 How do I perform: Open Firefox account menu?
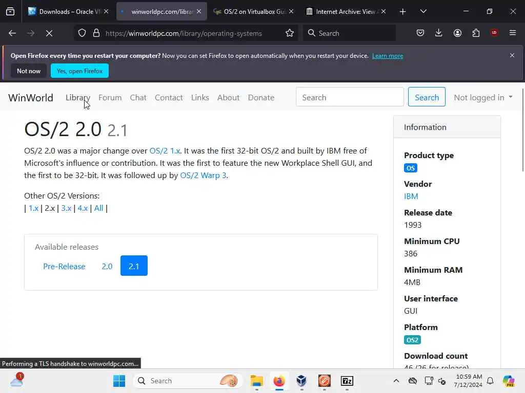tap(457, 33)
